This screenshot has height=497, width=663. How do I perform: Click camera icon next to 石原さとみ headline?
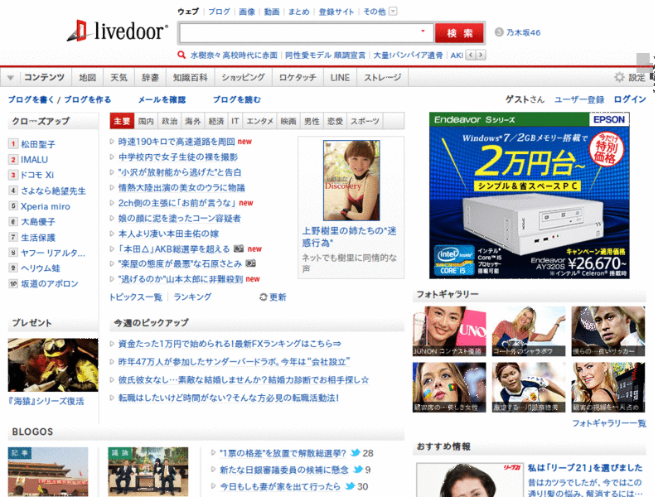(250, 263)
